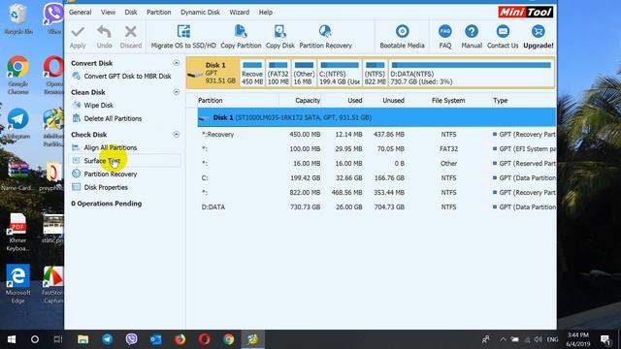Collapse the Clean Disk section
621x349 pixels.
(177, 92)
